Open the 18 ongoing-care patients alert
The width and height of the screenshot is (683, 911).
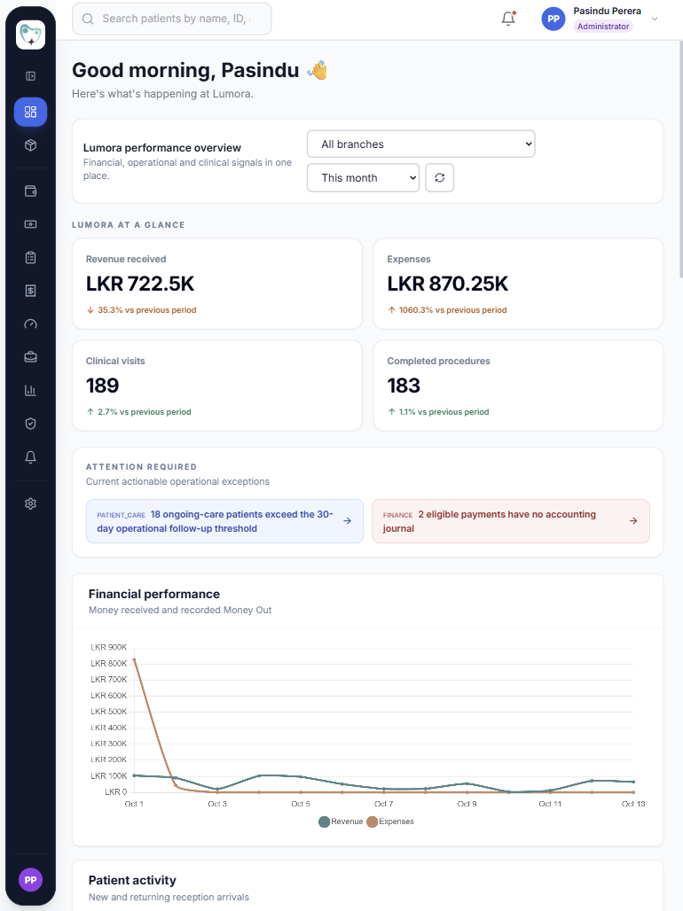pos(224,521)
